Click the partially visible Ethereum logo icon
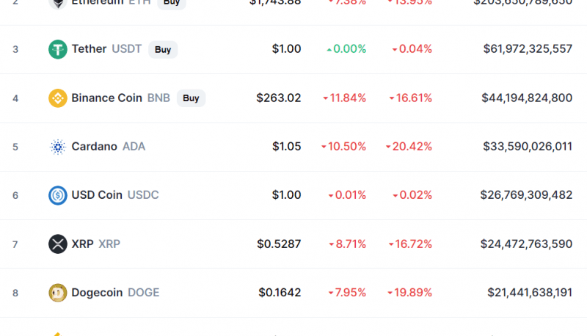This screenshot has height=336, width=587. coord(58,4)
